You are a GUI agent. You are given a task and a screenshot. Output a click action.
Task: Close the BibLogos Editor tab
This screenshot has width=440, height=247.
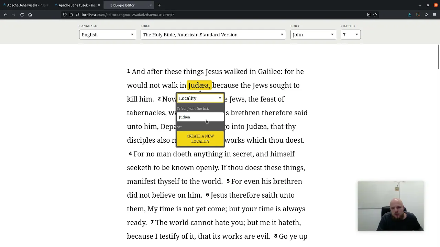pyautogui.click(x=150, y=5)
